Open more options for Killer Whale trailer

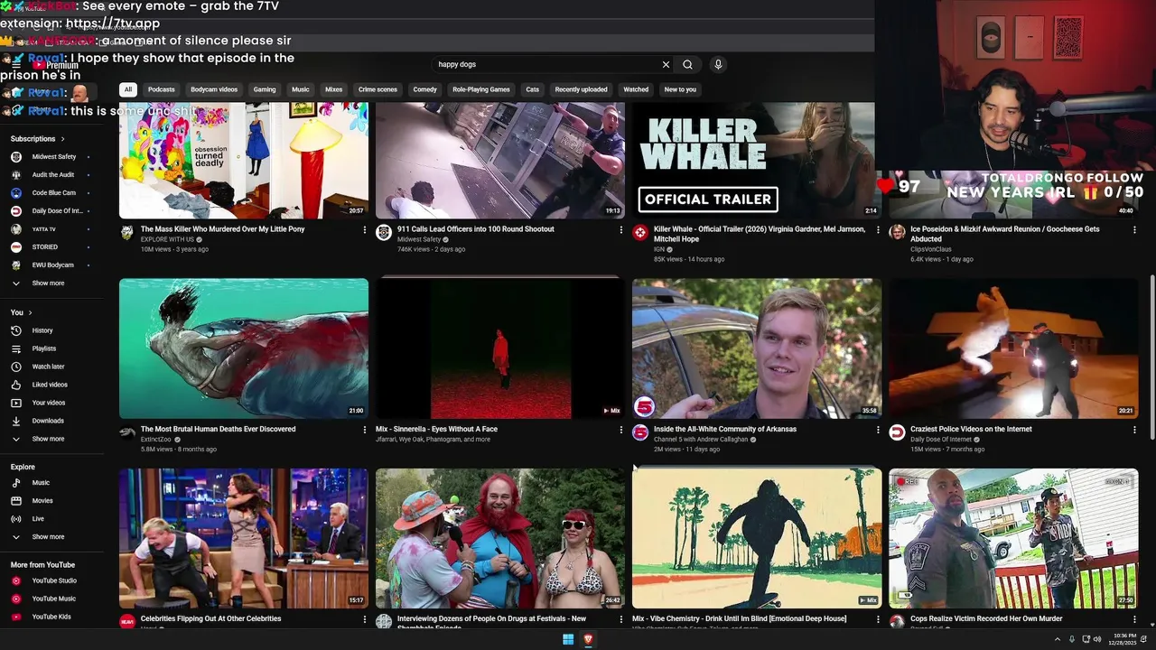[878, 230]
